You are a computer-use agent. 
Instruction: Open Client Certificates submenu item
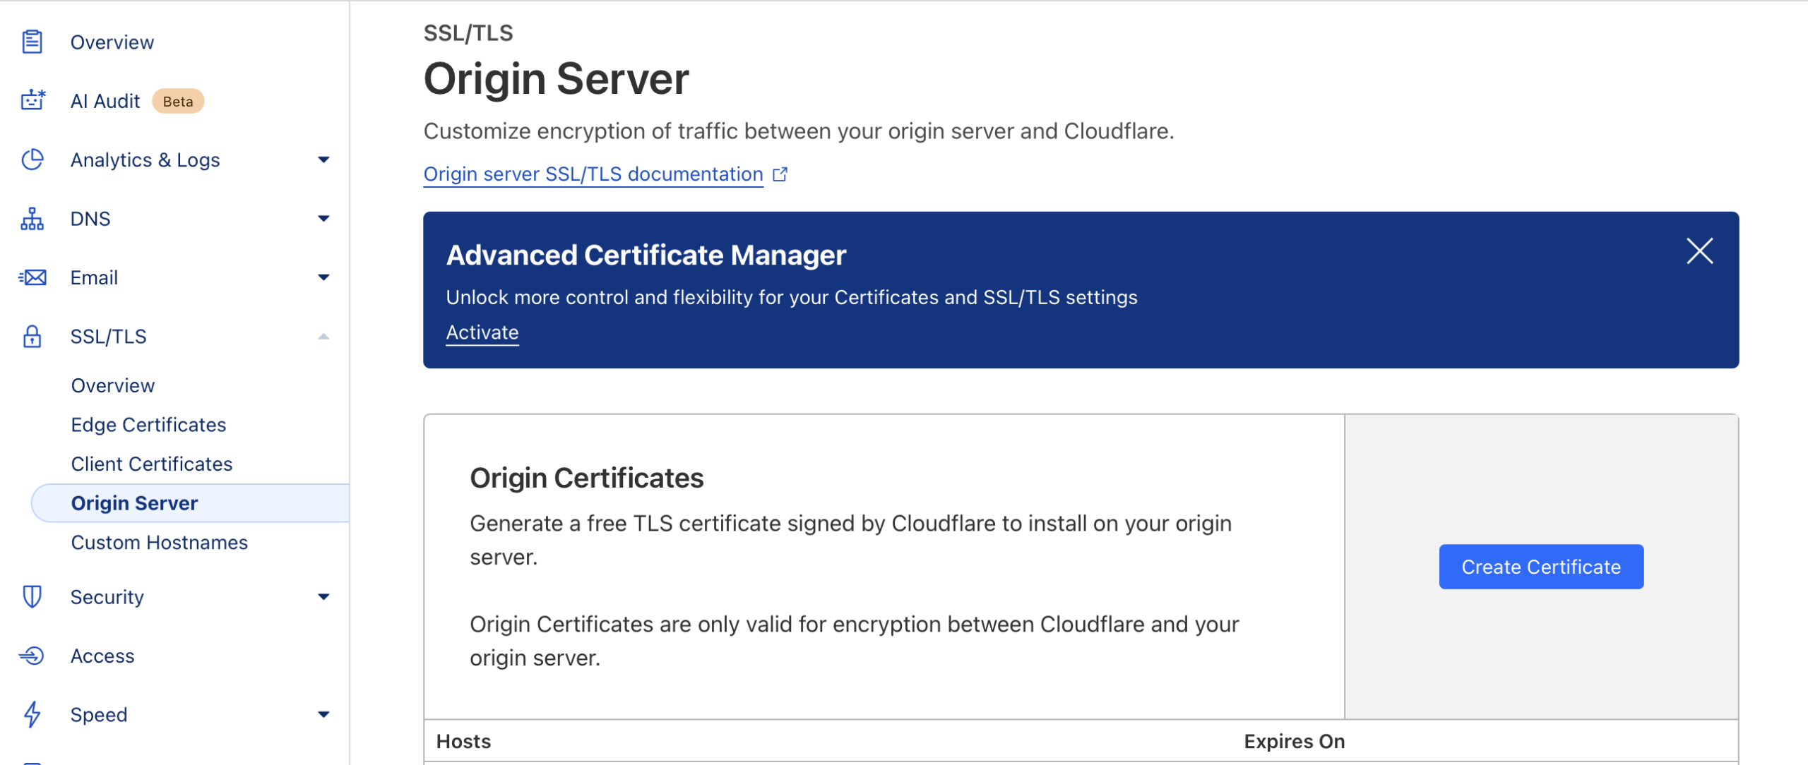click(152, 464)
